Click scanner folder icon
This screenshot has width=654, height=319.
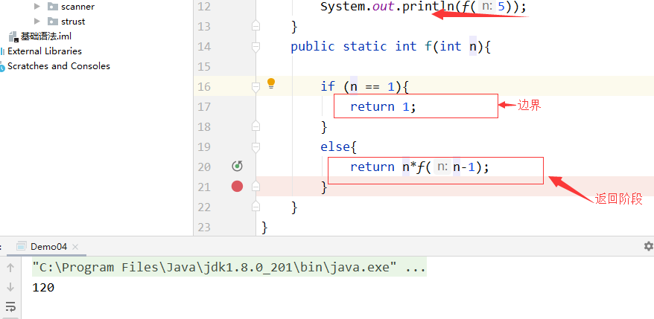pos(53,7)
